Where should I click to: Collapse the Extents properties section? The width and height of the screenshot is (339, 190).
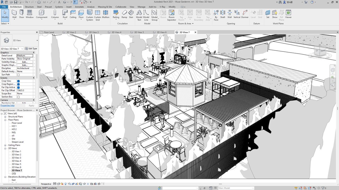point(34,78)
